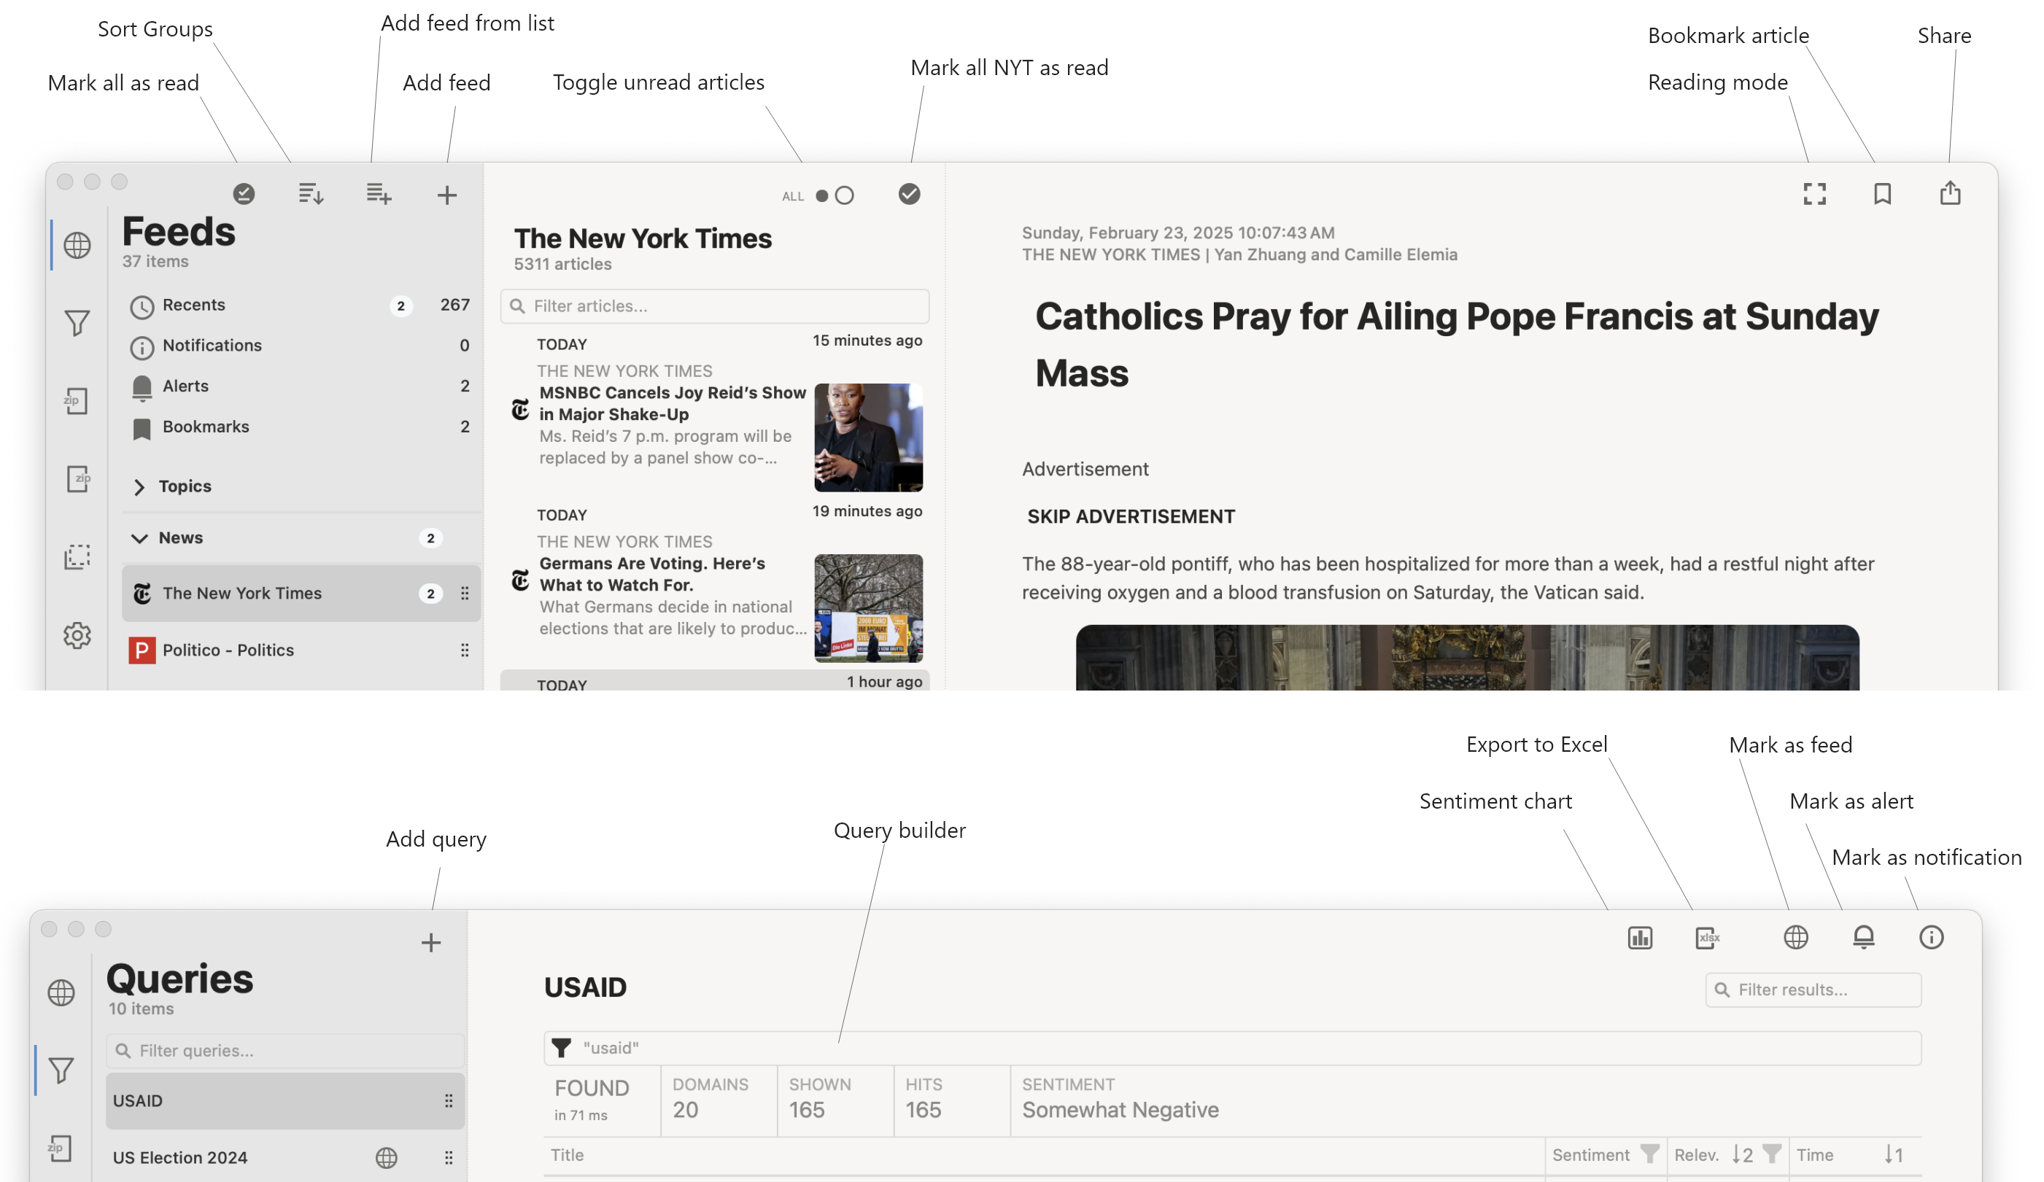
Task: Open the funnel Queries icon in Feeds window sidebar
Action: [77, 322]
